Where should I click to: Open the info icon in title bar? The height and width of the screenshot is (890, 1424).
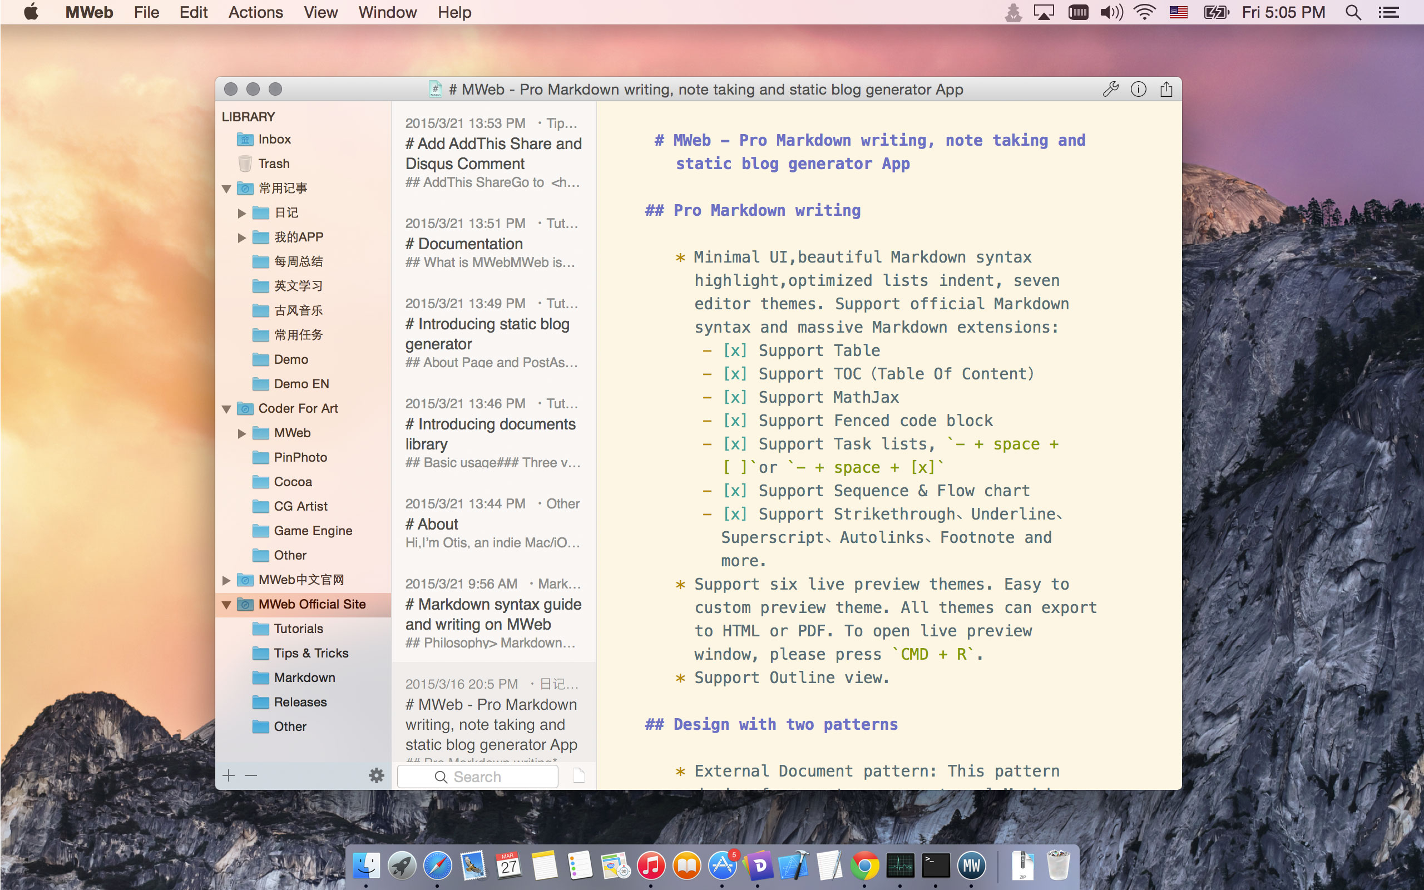[1138, 89]
